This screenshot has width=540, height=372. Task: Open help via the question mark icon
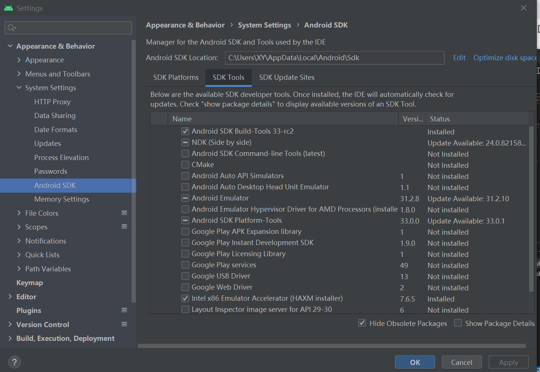coord(14,362)
